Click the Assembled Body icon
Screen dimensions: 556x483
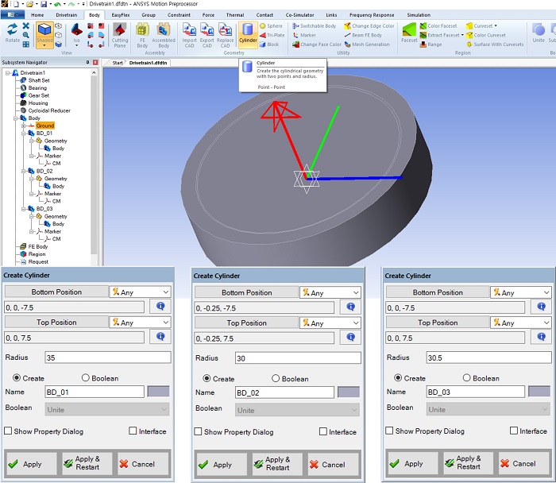click(164, 35)
